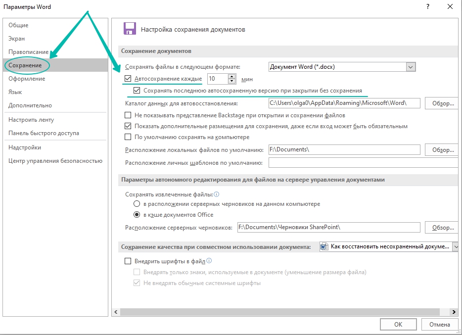Click Обзор for default local files location

[443, 150]
